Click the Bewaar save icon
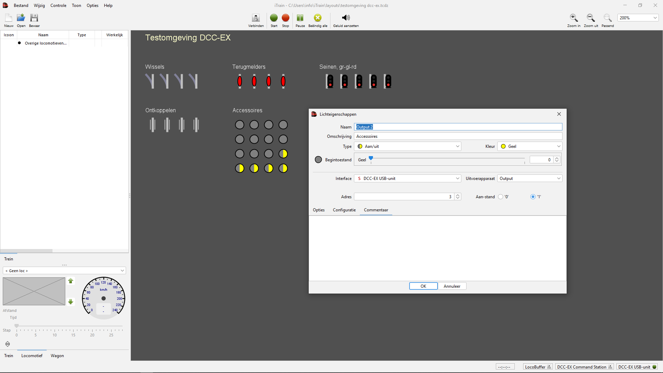663x373 pixels. (34, 18)
